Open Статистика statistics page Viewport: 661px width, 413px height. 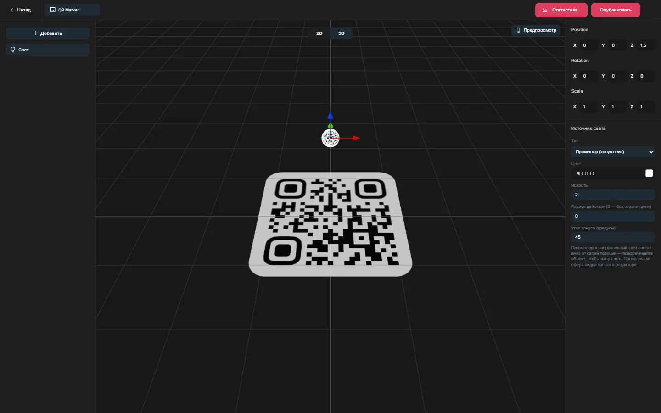[561, 10]
